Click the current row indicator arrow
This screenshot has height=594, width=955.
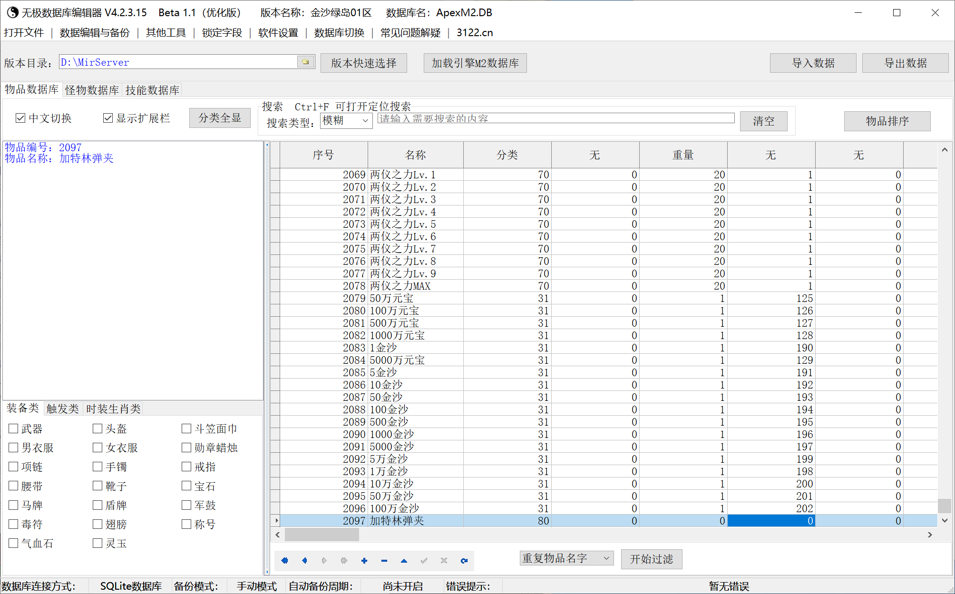click(x=276, y=521)
